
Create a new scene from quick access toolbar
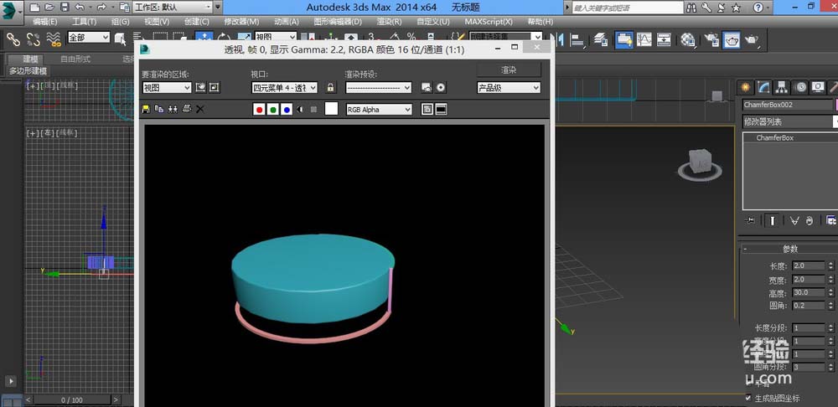tap(34, 8)
